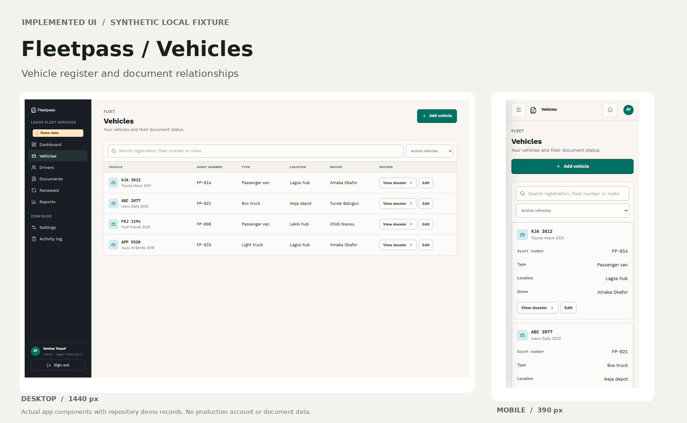This screenshot has width=687, height=423.
Task: Edit the FP-014 vehicle in desktop table
Action: [426, 183]
